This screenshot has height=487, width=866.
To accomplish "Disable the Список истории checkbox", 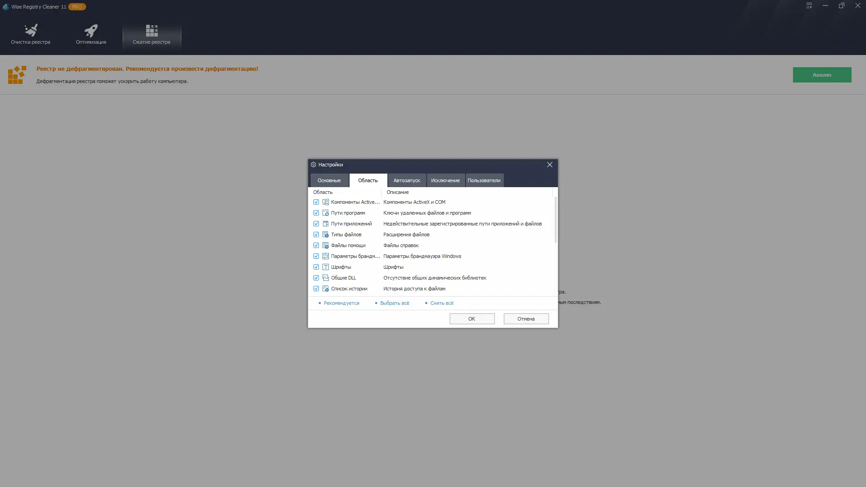I will (x=316, y=289).
